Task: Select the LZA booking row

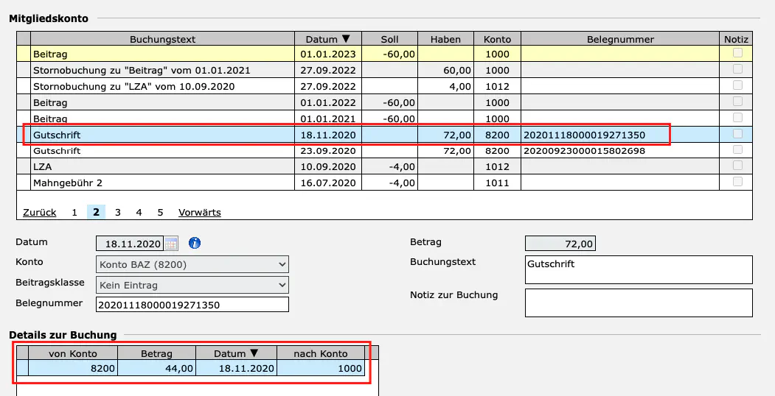Action: (x=384, y=166)
